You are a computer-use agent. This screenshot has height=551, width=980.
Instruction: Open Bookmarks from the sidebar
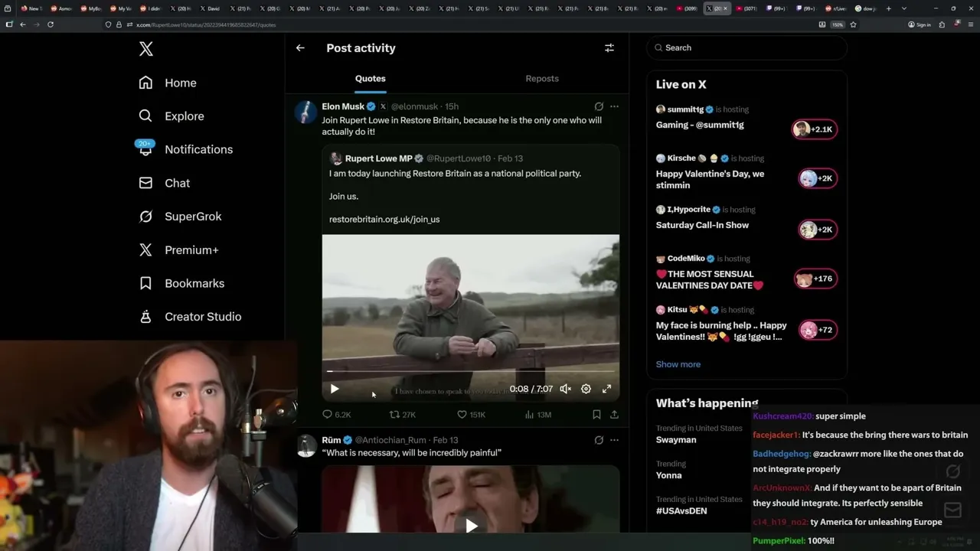181,283
